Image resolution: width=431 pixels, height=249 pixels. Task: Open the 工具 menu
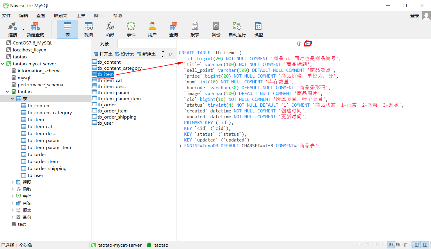coord(81,15)
